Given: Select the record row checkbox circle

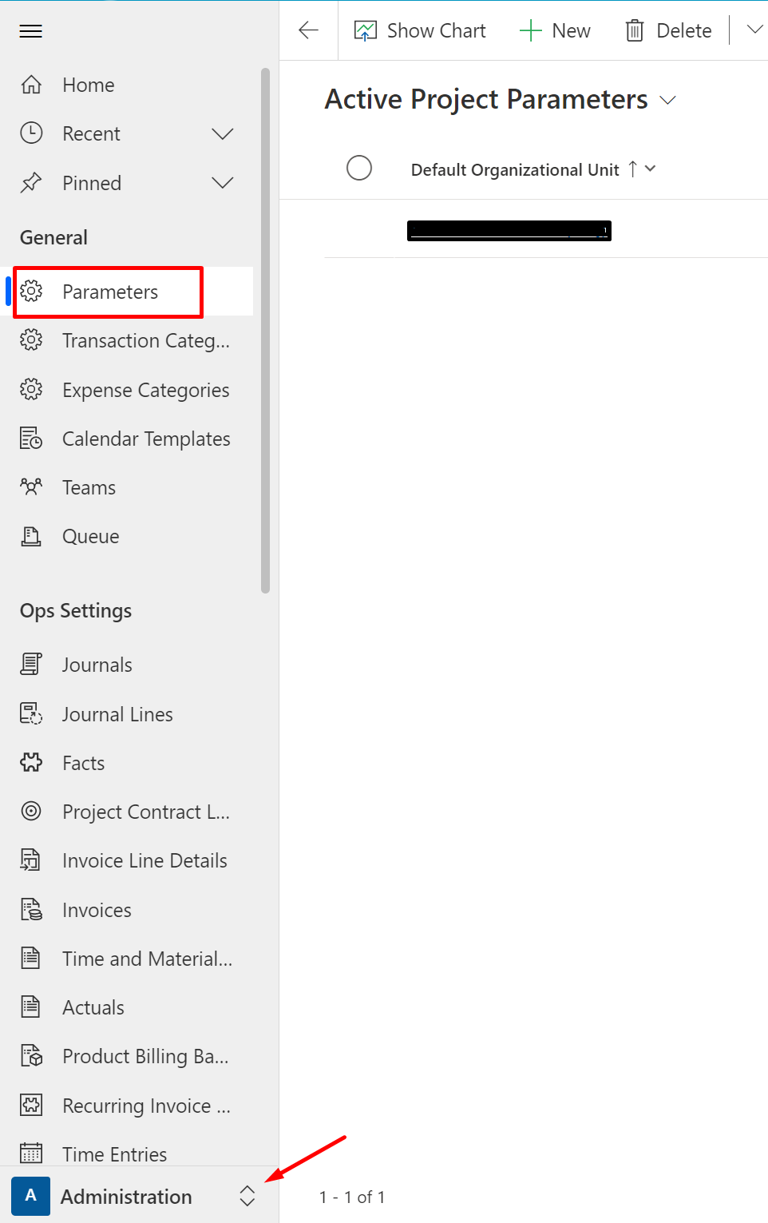Looking at the screenshot, I should point(359,230).
